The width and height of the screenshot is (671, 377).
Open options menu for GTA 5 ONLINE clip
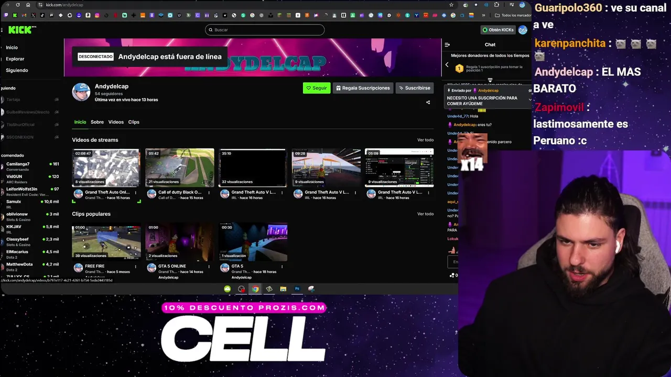click(209, 267)
